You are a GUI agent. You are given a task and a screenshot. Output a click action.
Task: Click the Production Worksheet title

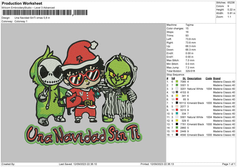pos(22,3)
